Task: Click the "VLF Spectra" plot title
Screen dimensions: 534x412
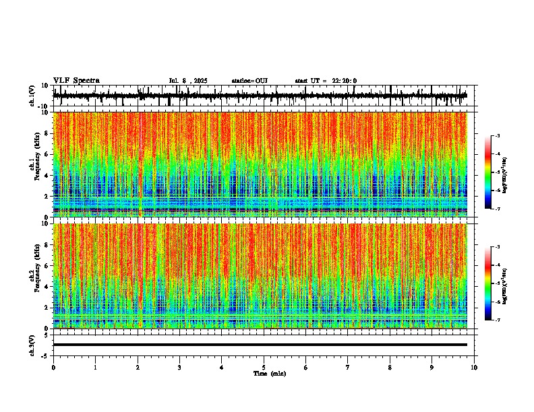Action: (x=76, y=81)
